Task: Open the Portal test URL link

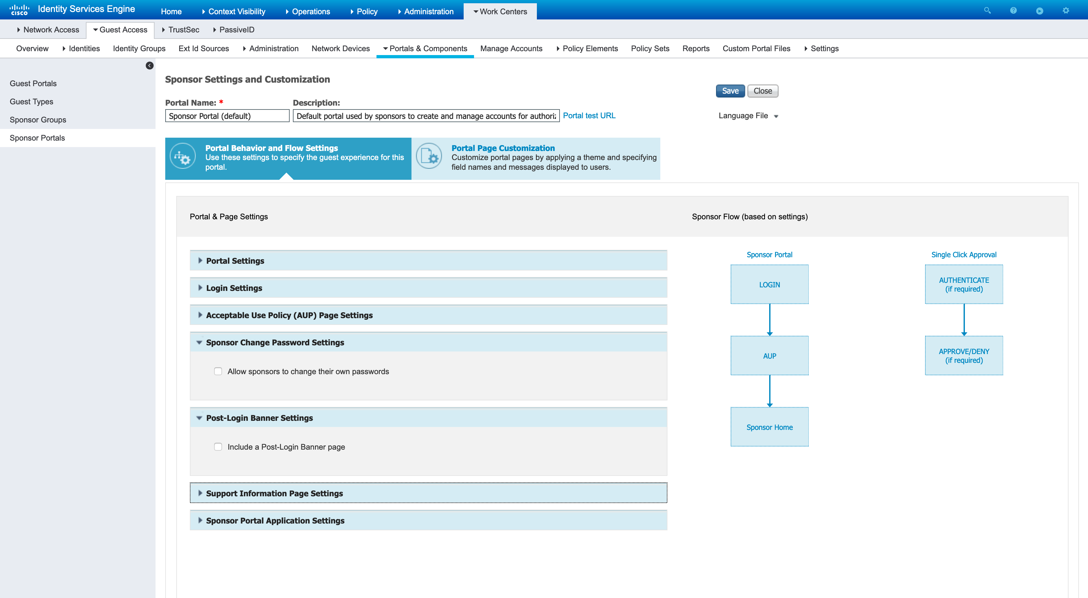Action: click(589, 115)
